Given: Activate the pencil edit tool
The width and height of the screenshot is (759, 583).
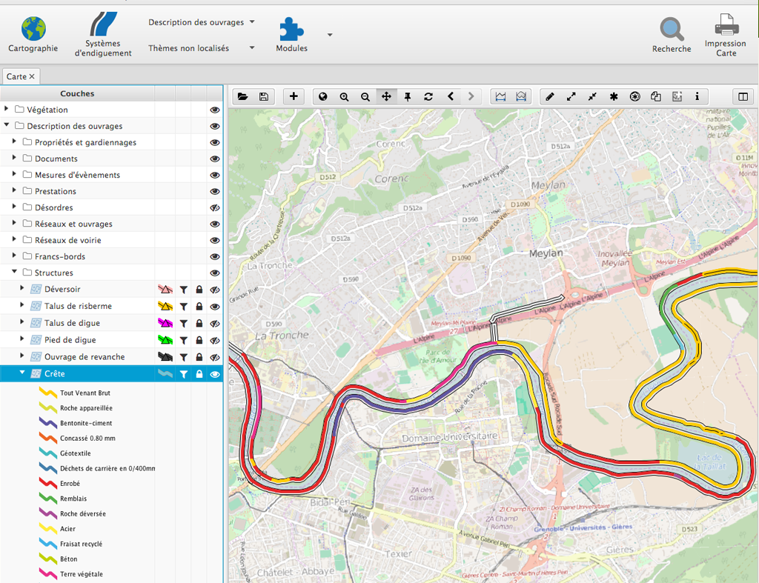Looking at the screenshot, I should [549, 96].
